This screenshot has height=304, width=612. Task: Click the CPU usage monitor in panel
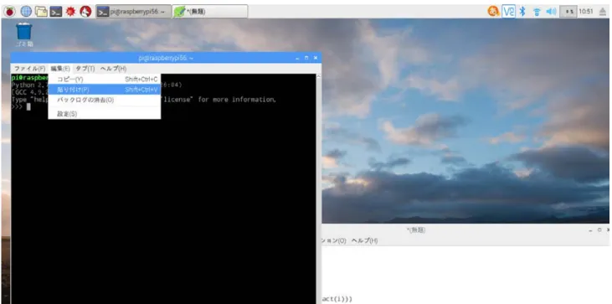[x=568, y=12]
